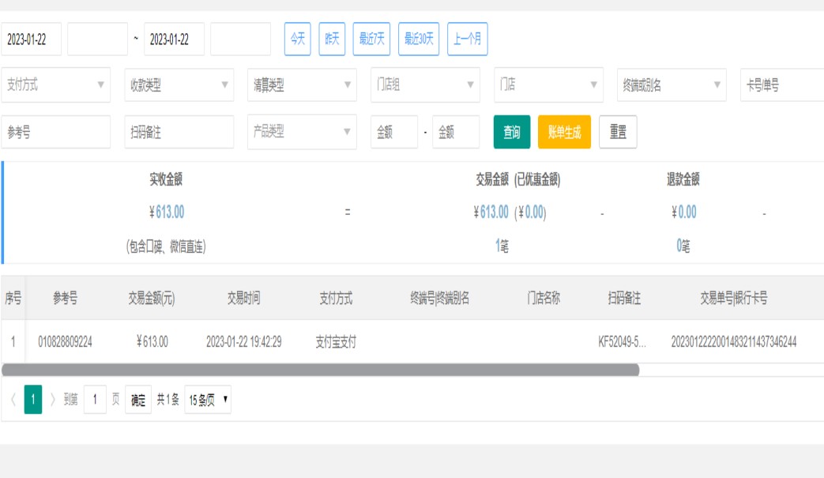Select the 昨天 date shortcut
Image resolution: width=824 pixels, height=478 pixels.
coord(333,39)
